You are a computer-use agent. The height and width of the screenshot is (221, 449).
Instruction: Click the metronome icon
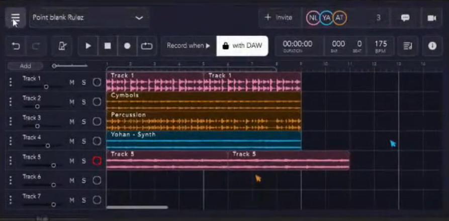tap(62, 46)
